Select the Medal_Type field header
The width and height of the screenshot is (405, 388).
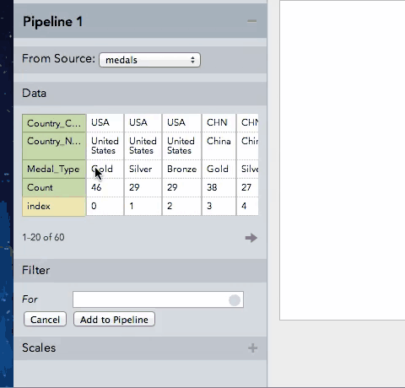click(x=54, y=169)
